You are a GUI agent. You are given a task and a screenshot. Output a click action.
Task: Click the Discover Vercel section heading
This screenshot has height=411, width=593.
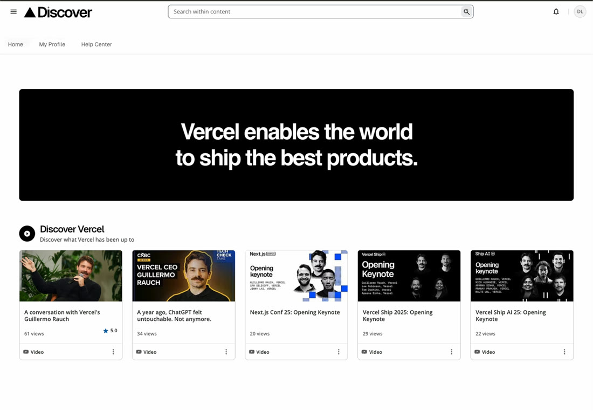(x=72, y=229)
